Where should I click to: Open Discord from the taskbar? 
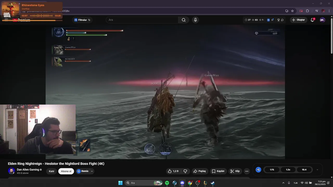tap(182, 183)
